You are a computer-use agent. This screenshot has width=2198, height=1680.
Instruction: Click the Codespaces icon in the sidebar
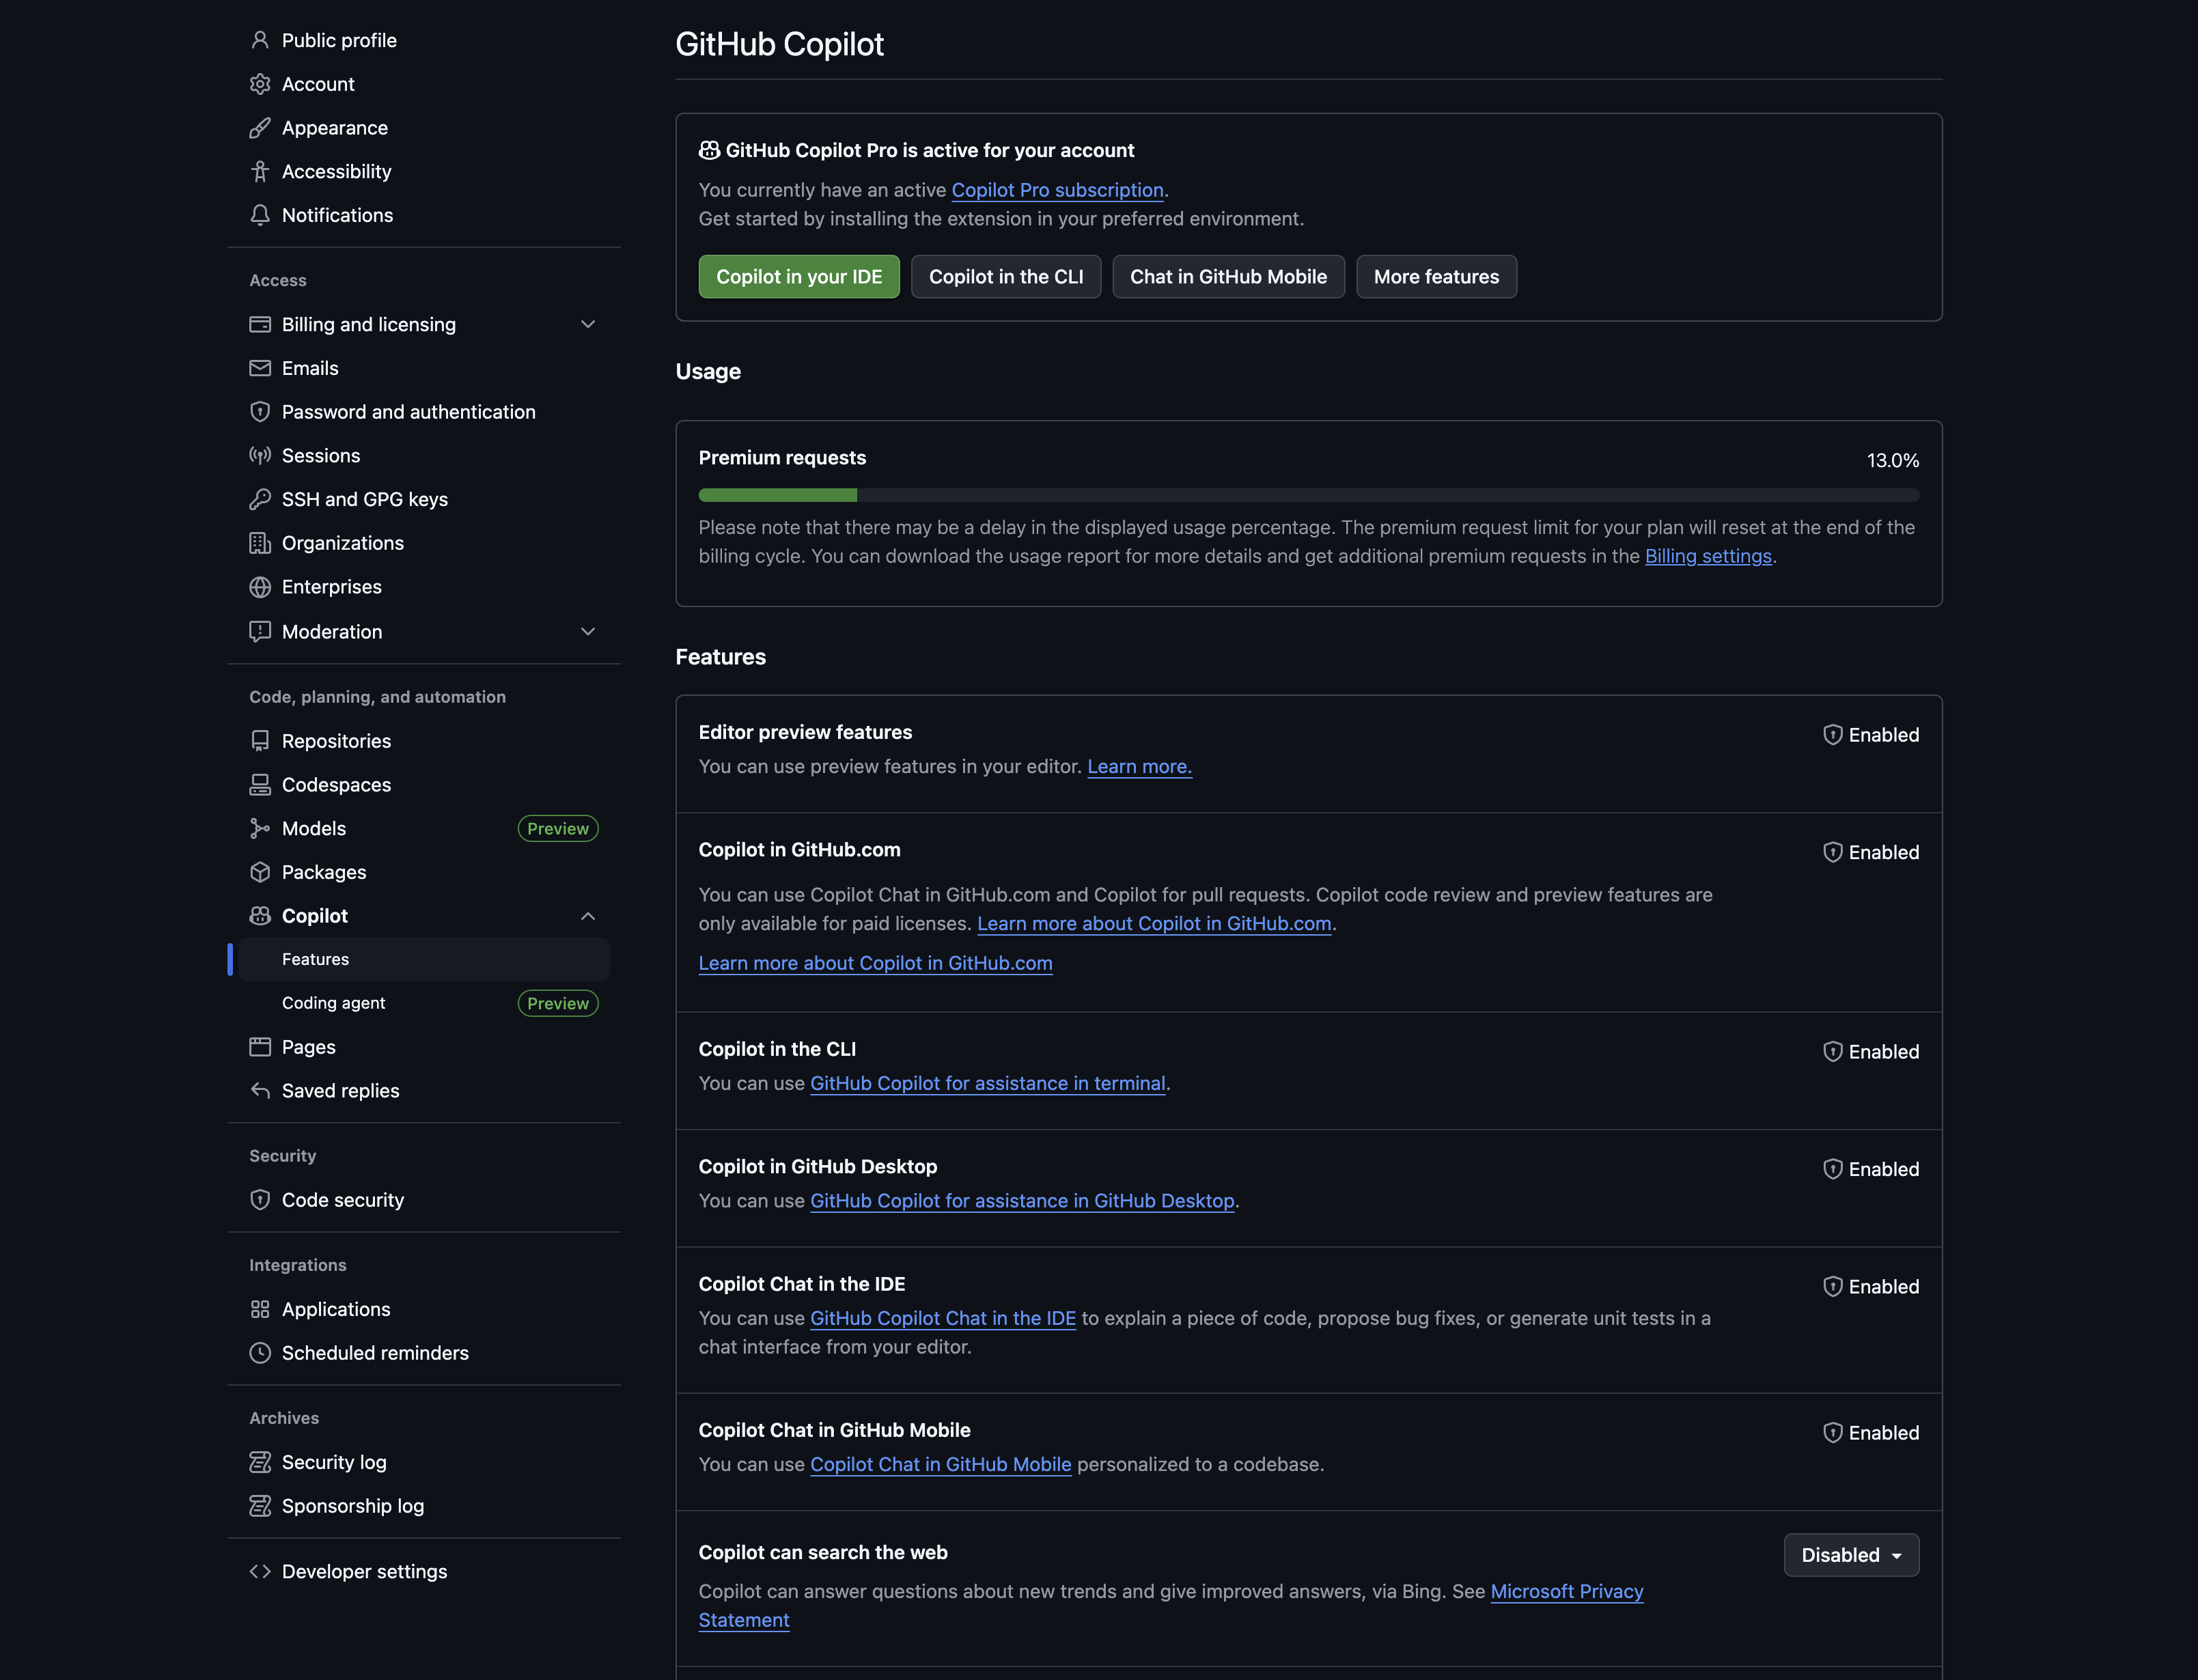coord(260,785)
